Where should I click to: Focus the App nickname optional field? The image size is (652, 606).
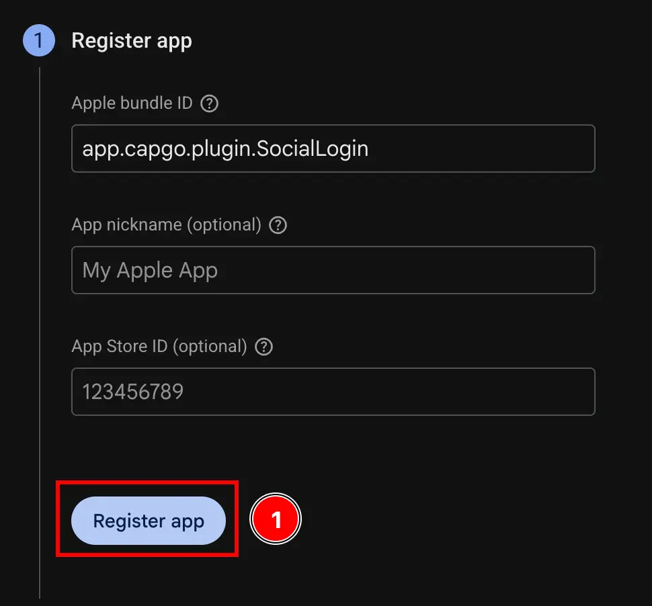coord(333,270)
